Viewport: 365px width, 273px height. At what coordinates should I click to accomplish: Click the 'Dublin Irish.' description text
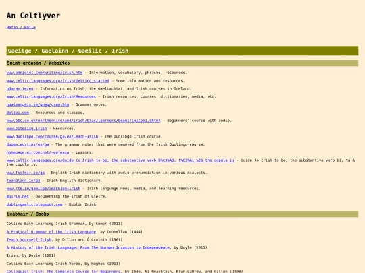click(83, 204)
